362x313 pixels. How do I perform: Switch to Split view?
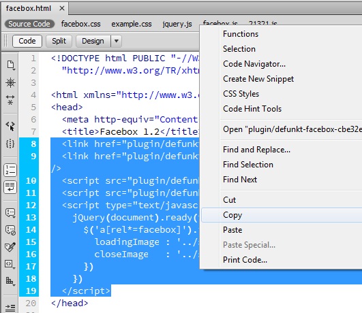(59, 41)
